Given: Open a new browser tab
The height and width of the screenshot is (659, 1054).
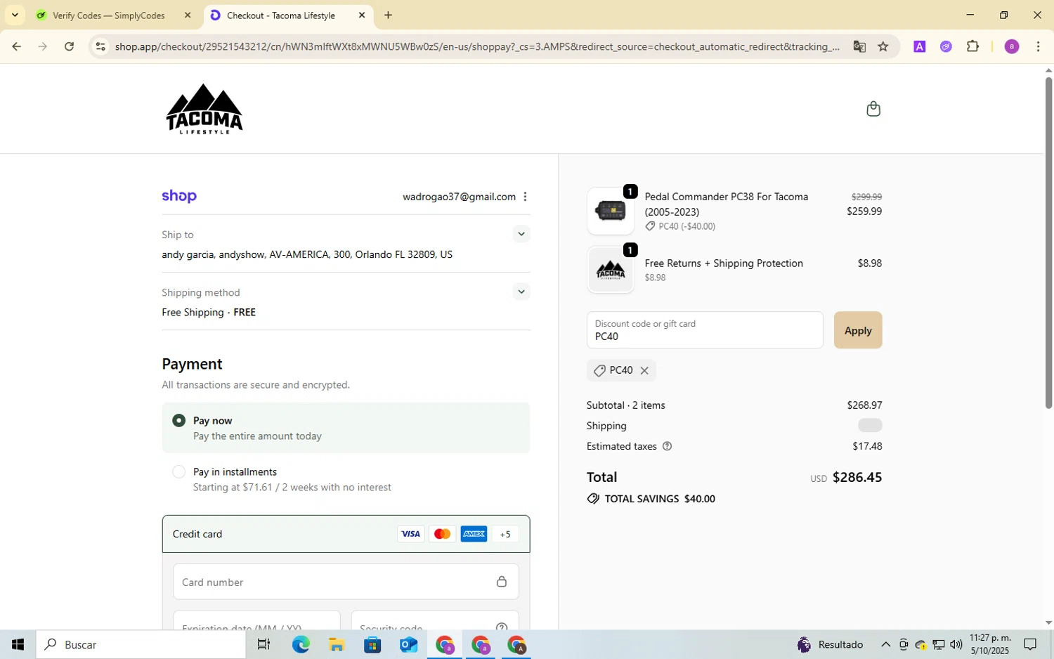Looking at the screenshot, I should click(x=389, y=15).
